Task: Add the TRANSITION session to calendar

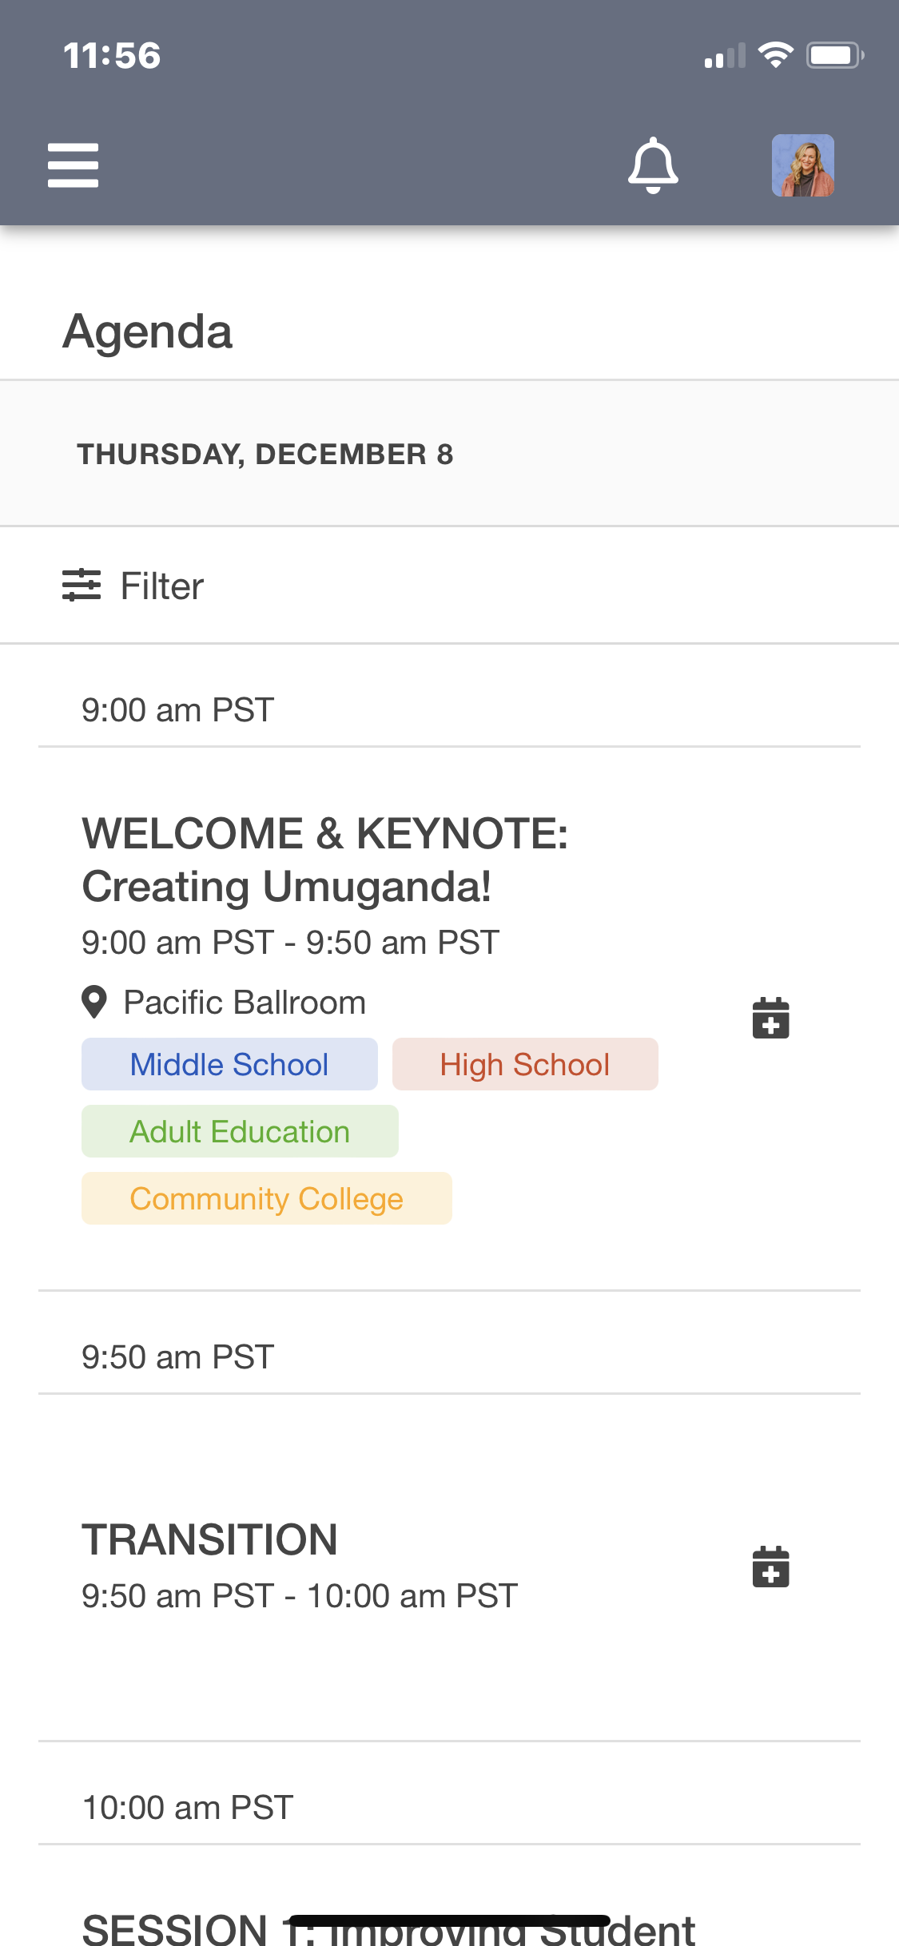Action: point(770,1567)
